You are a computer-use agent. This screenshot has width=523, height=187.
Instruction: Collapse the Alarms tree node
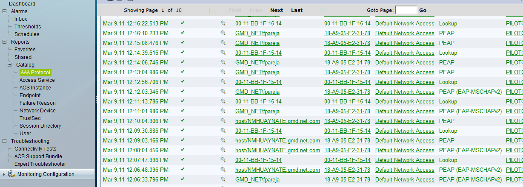(x=5, y=11)
